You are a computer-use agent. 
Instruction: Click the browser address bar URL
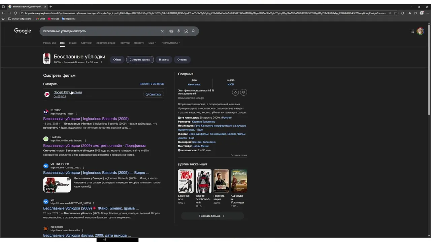[205, 13]
